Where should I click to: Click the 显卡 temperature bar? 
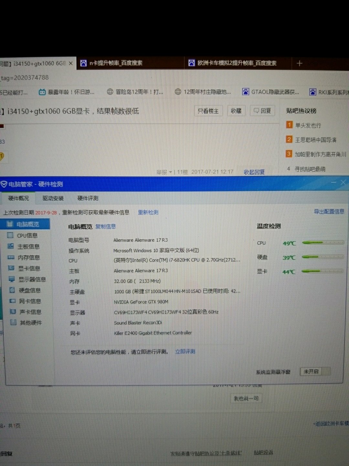tap(323, 271)
